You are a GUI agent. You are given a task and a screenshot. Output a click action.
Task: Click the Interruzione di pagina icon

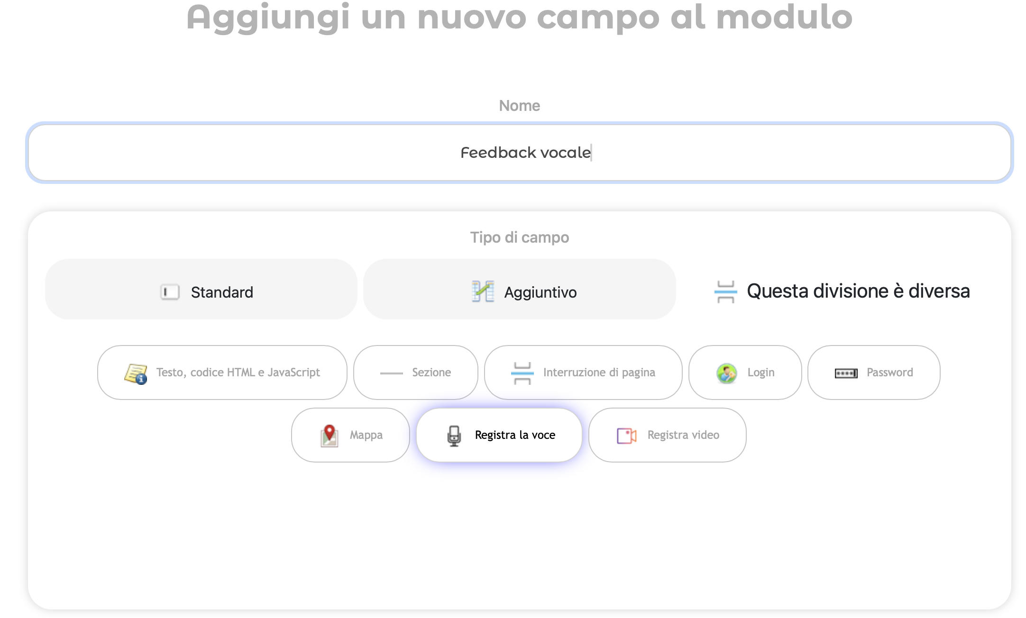click(522, 373)
